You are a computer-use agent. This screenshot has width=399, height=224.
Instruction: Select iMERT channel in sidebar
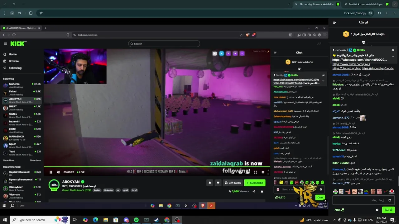click(x=22, y=108)
